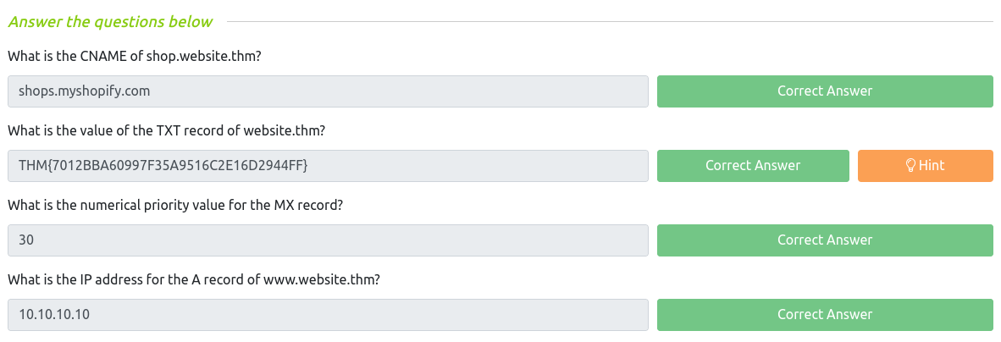1001x342 pixels.
Task: Focus the THM{7012BBA...} answer field
Action: pyautogui.click(x=328, y=166)
